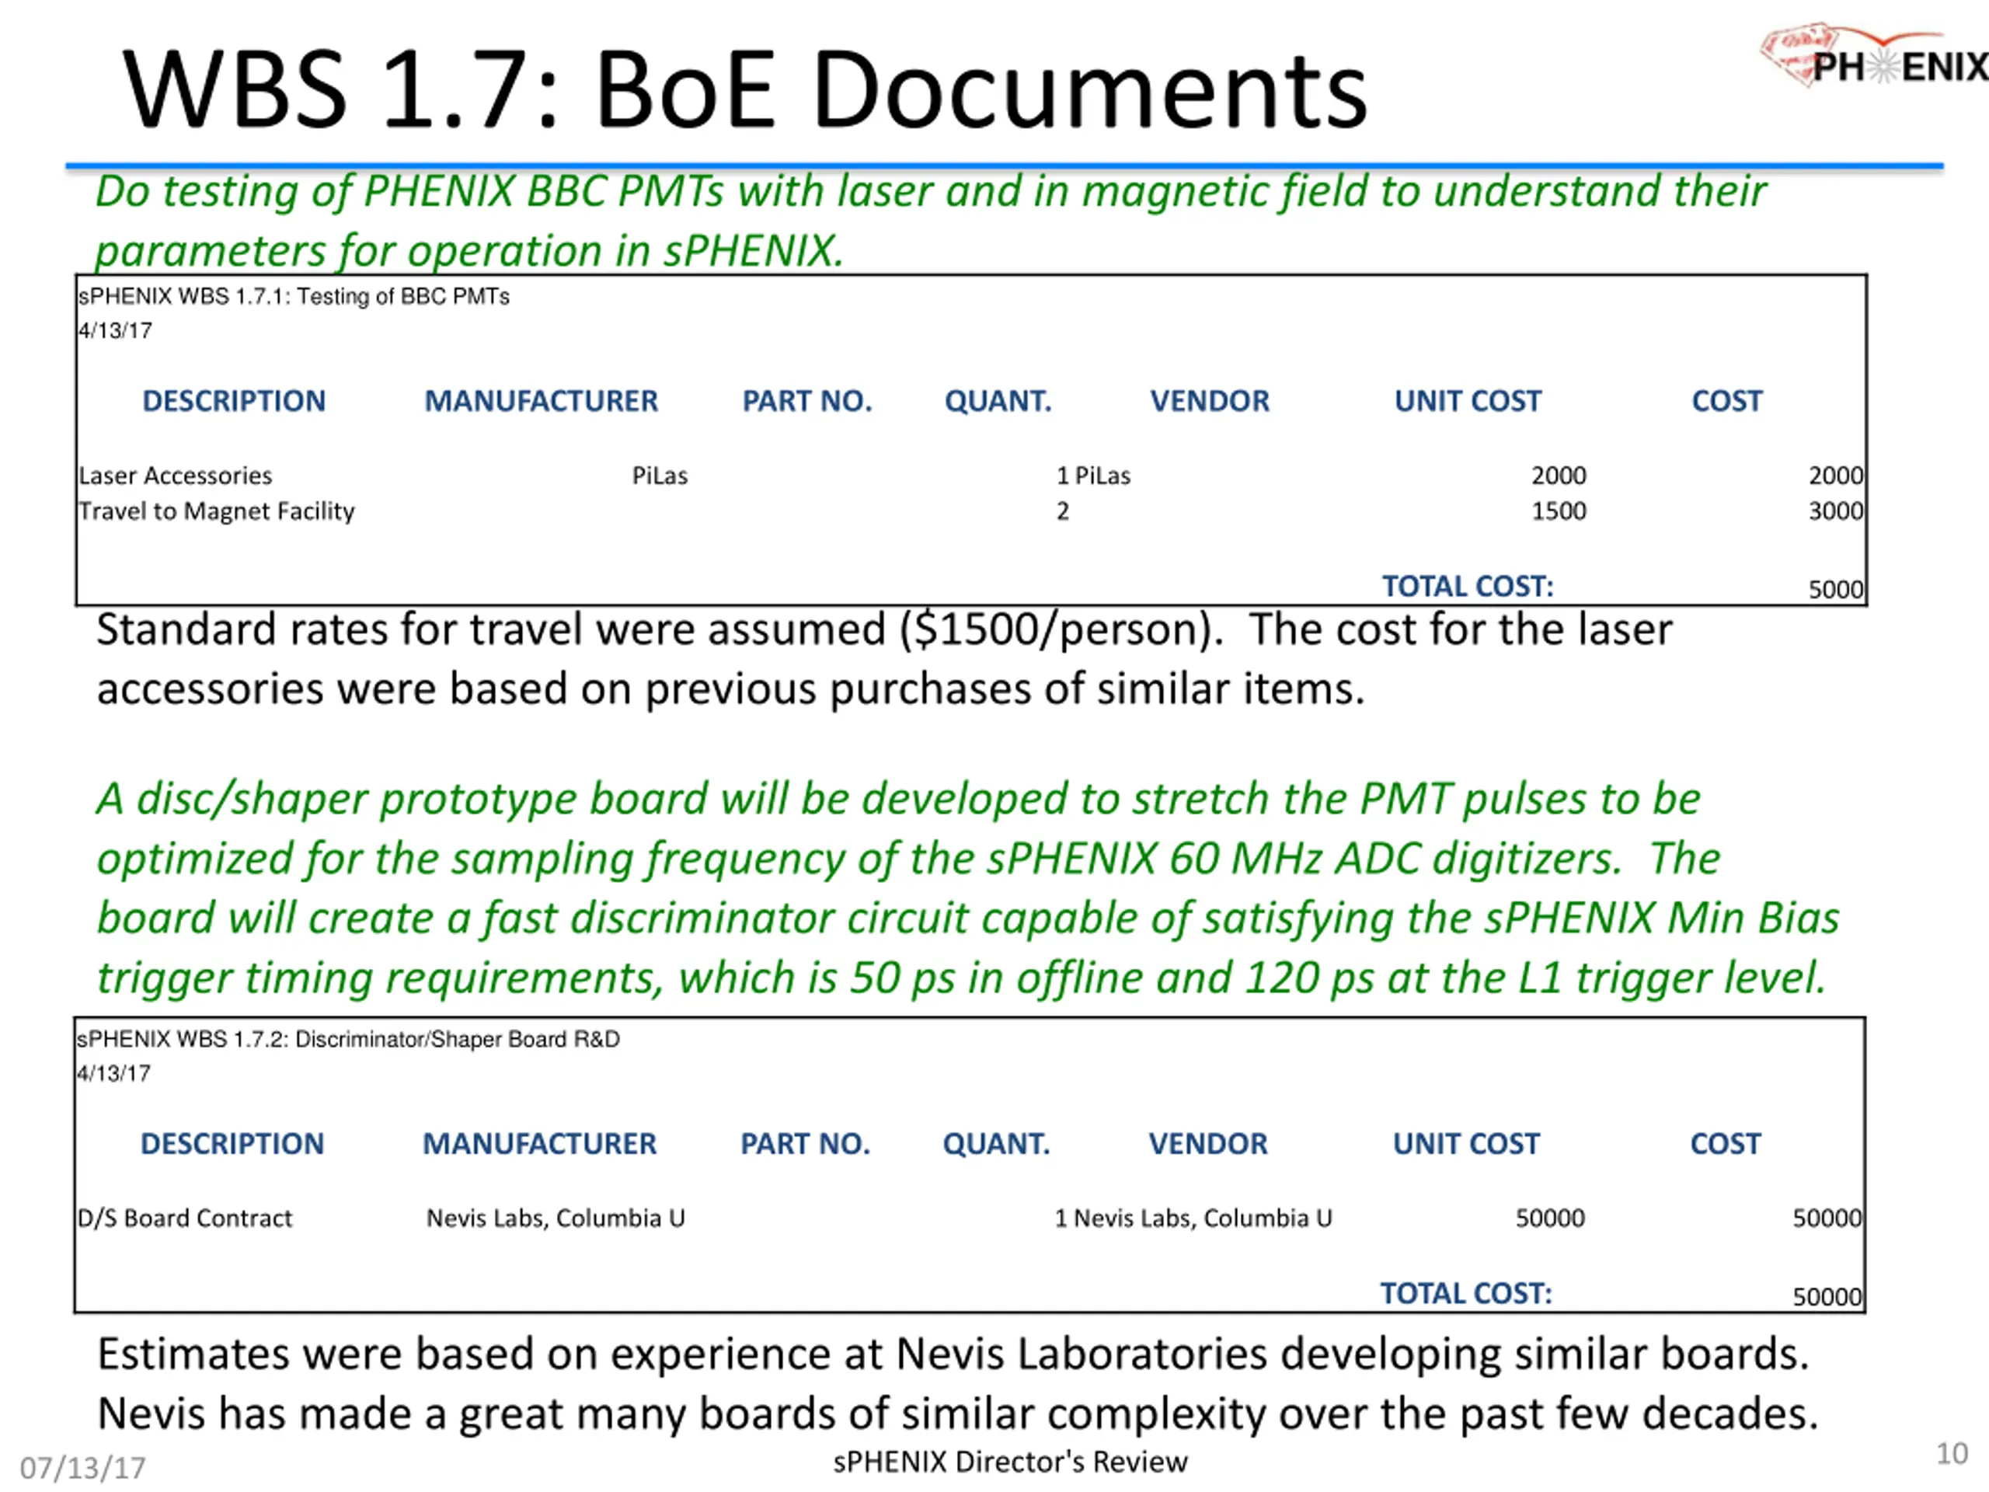The image size is (1989, 1492).
Task: Click the first table's QUANT. header
Action: coord(998,401)
